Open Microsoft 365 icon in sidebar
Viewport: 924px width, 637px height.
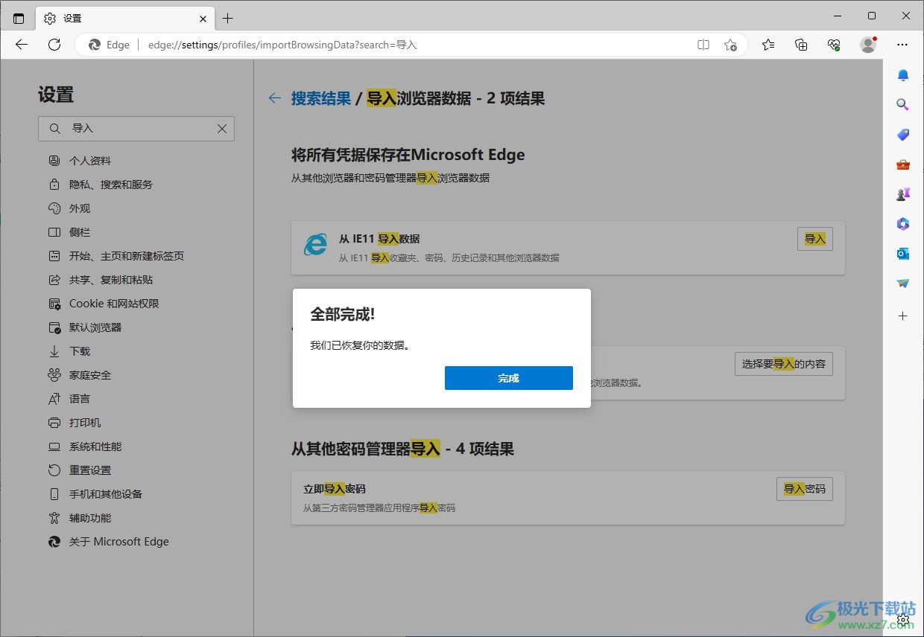click(x=903, y=224)
